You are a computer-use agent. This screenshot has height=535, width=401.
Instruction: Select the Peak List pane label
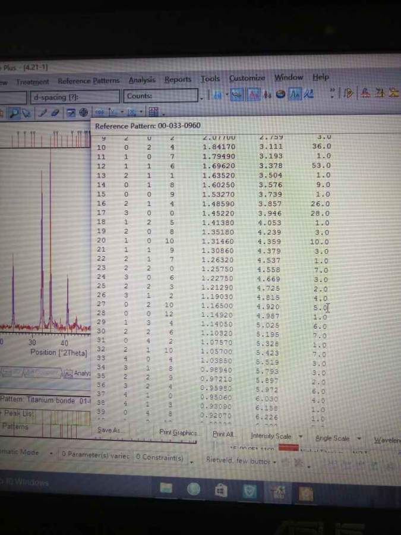(x=18, y=413)
